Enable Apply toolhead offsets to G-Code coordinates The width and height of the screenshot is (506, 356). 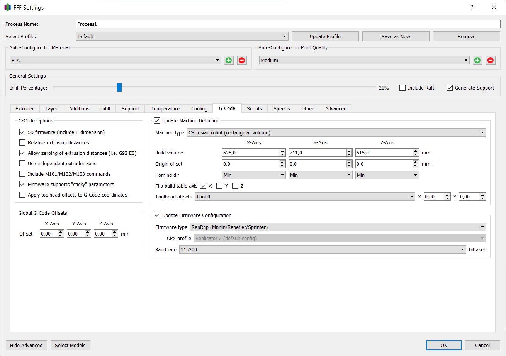click(x=22, y=195)
